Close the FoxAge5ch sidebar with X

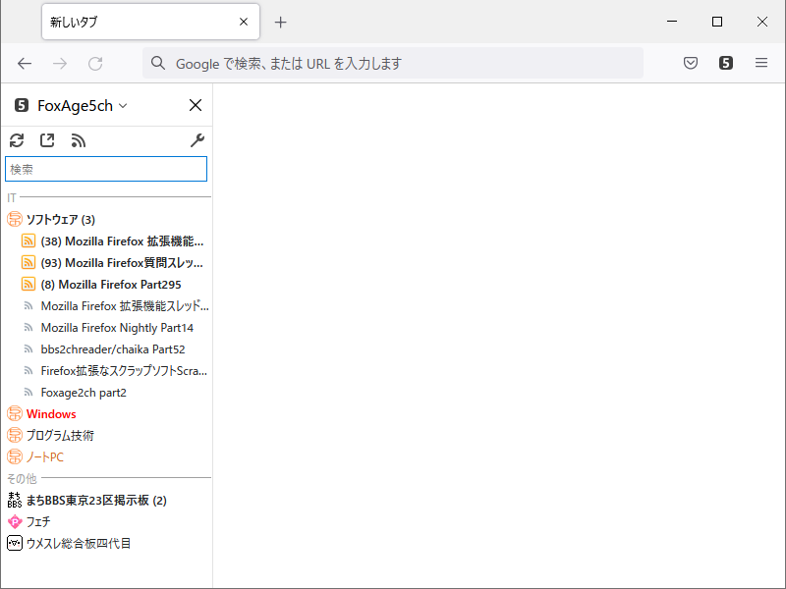196,105
